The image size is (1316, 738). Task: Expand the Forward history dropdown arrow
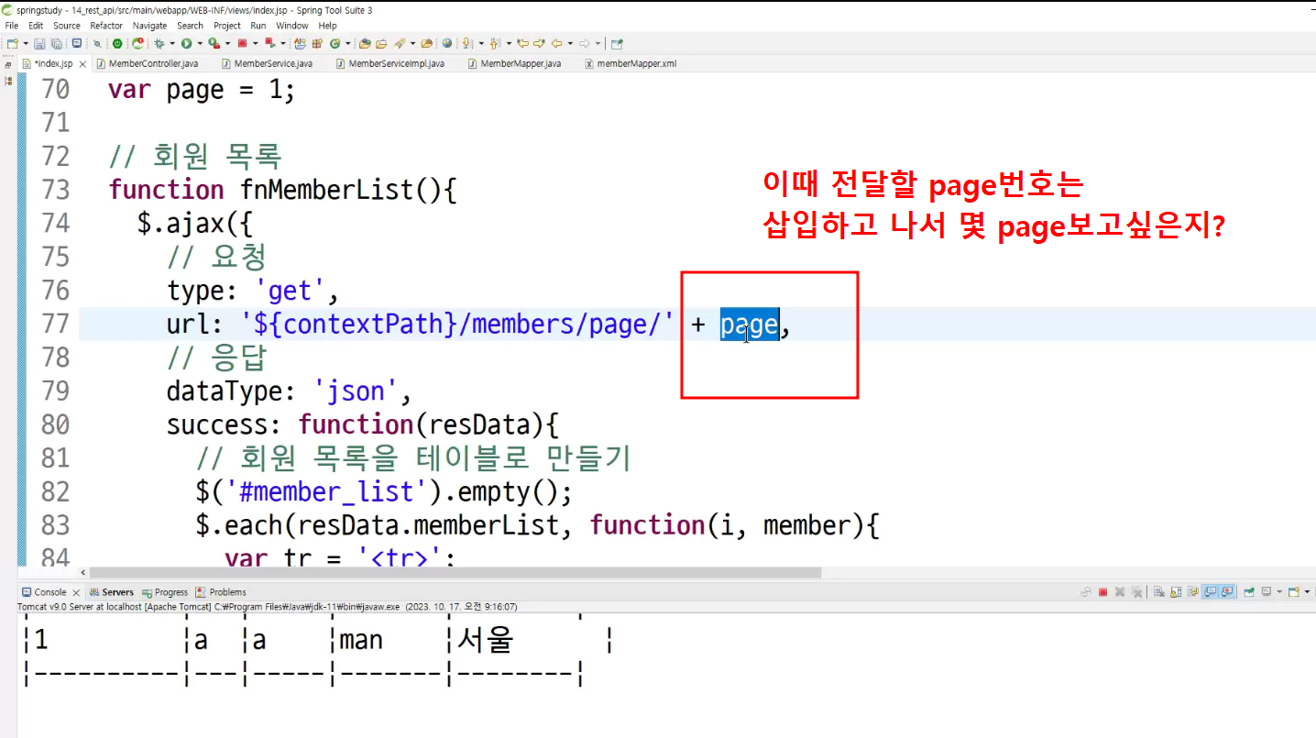pos(598,43)
